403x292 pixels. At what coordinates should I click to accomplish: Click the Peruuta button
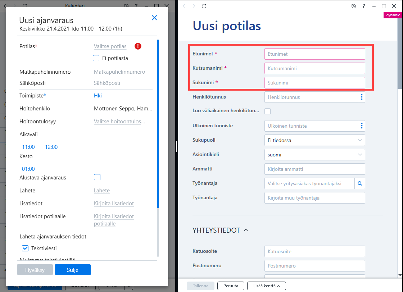[231, 286]
